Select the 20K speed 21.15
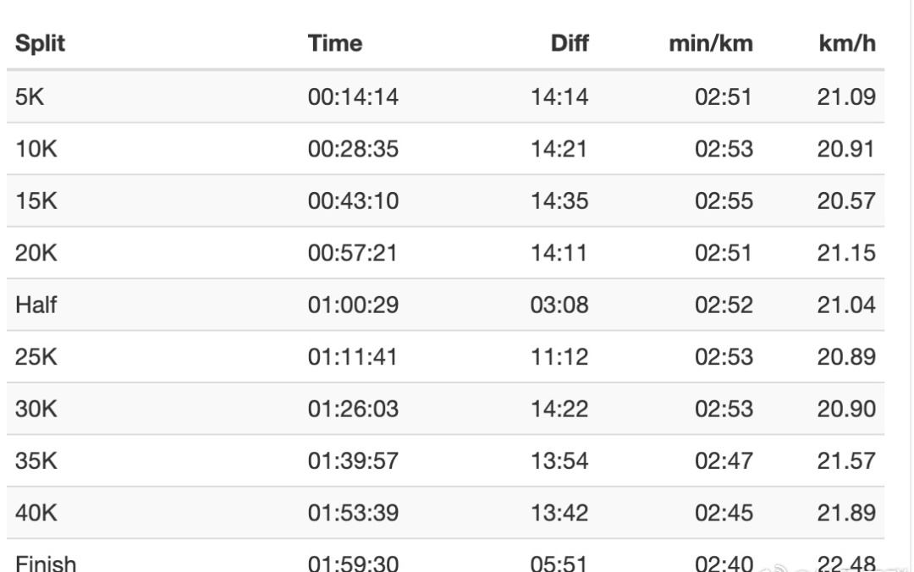 pyautogui.click(x=846, y=253)
